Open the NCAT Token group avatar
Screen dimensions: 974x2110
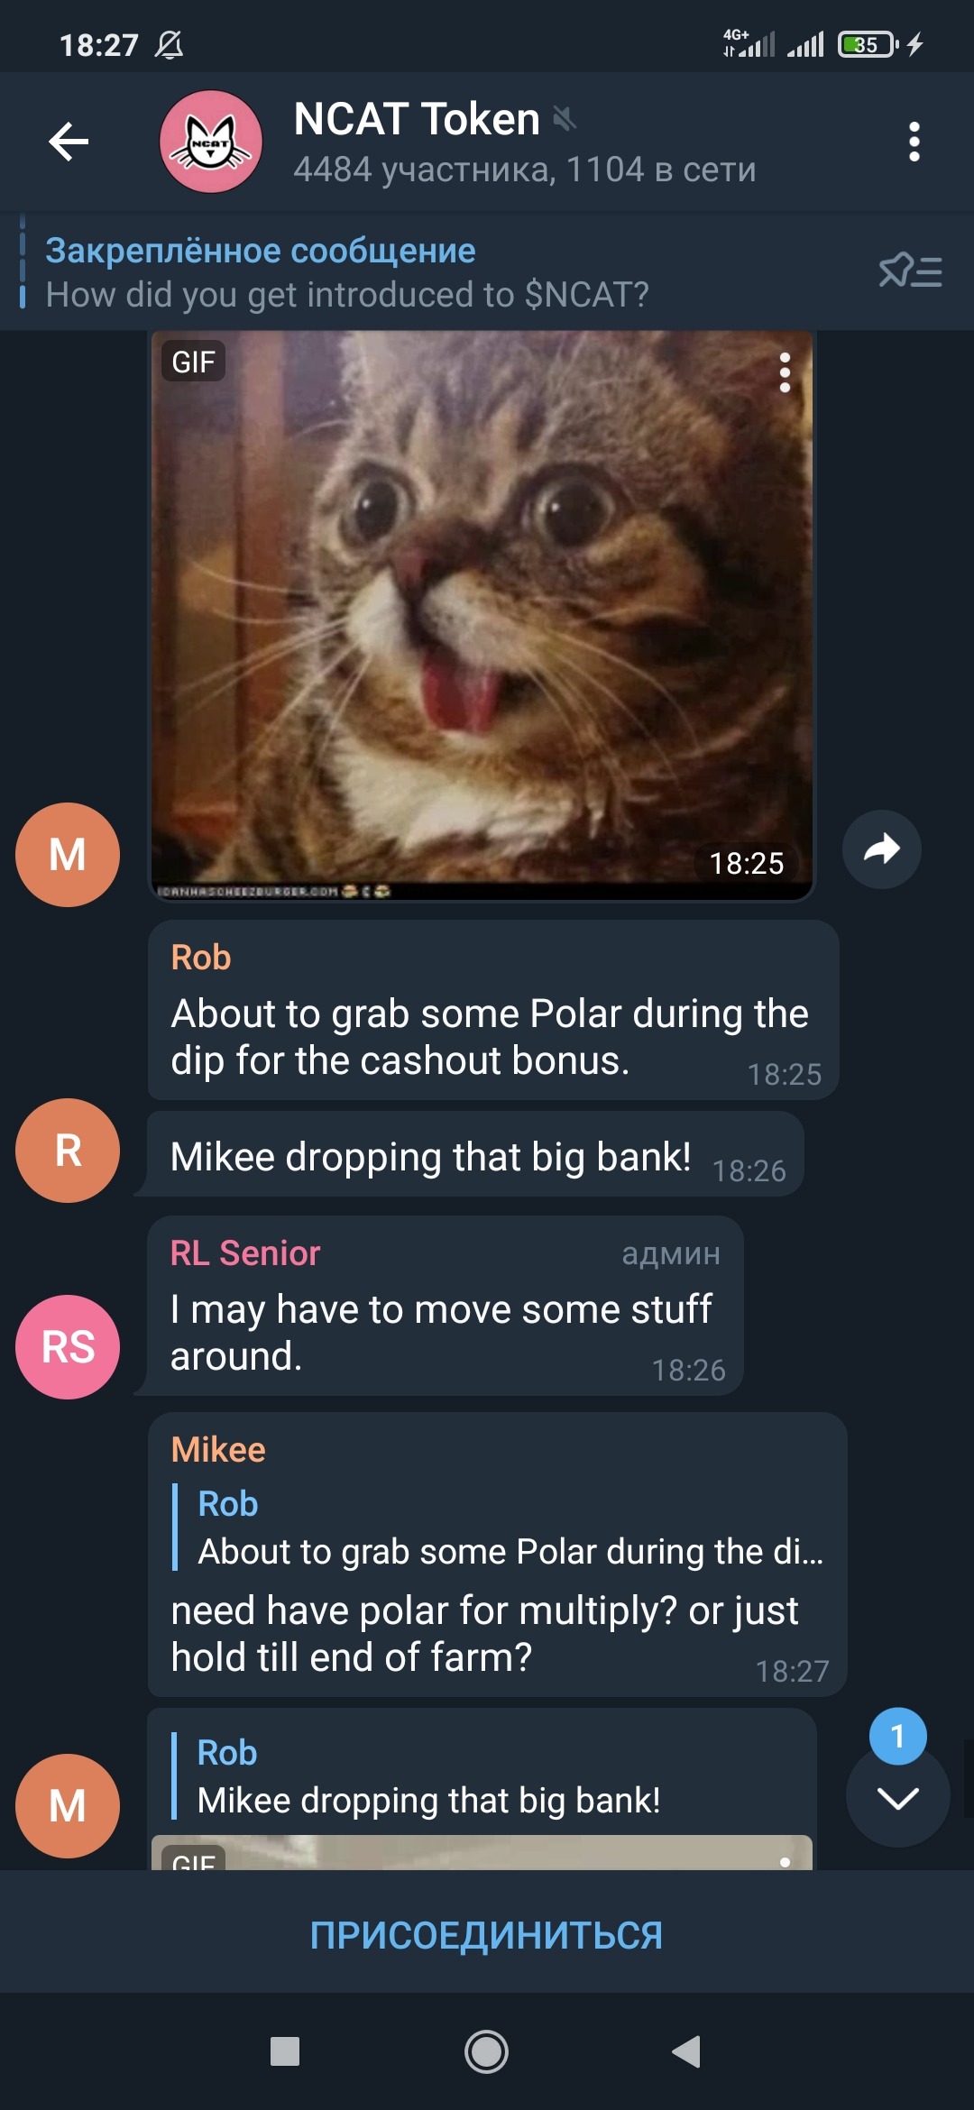pyautogui.click(x=211, y=142)
